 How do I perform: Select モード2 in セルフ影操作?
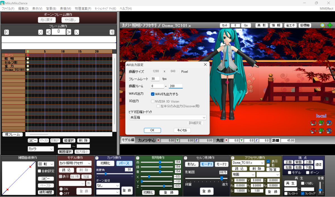[221, 164]
